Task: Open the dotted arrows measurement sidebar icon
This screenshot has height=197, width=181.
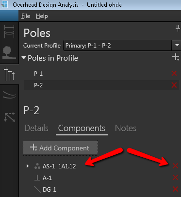Action: point(10,117)
